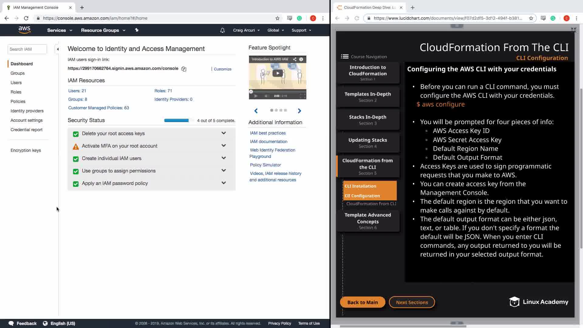583x328 pixels.
Task: Click the AWS logo home icon
Action: 24,30
